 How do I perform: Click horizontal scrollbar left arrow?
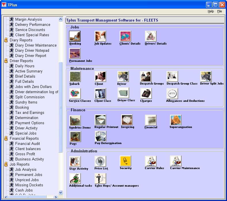pos(6,197)
